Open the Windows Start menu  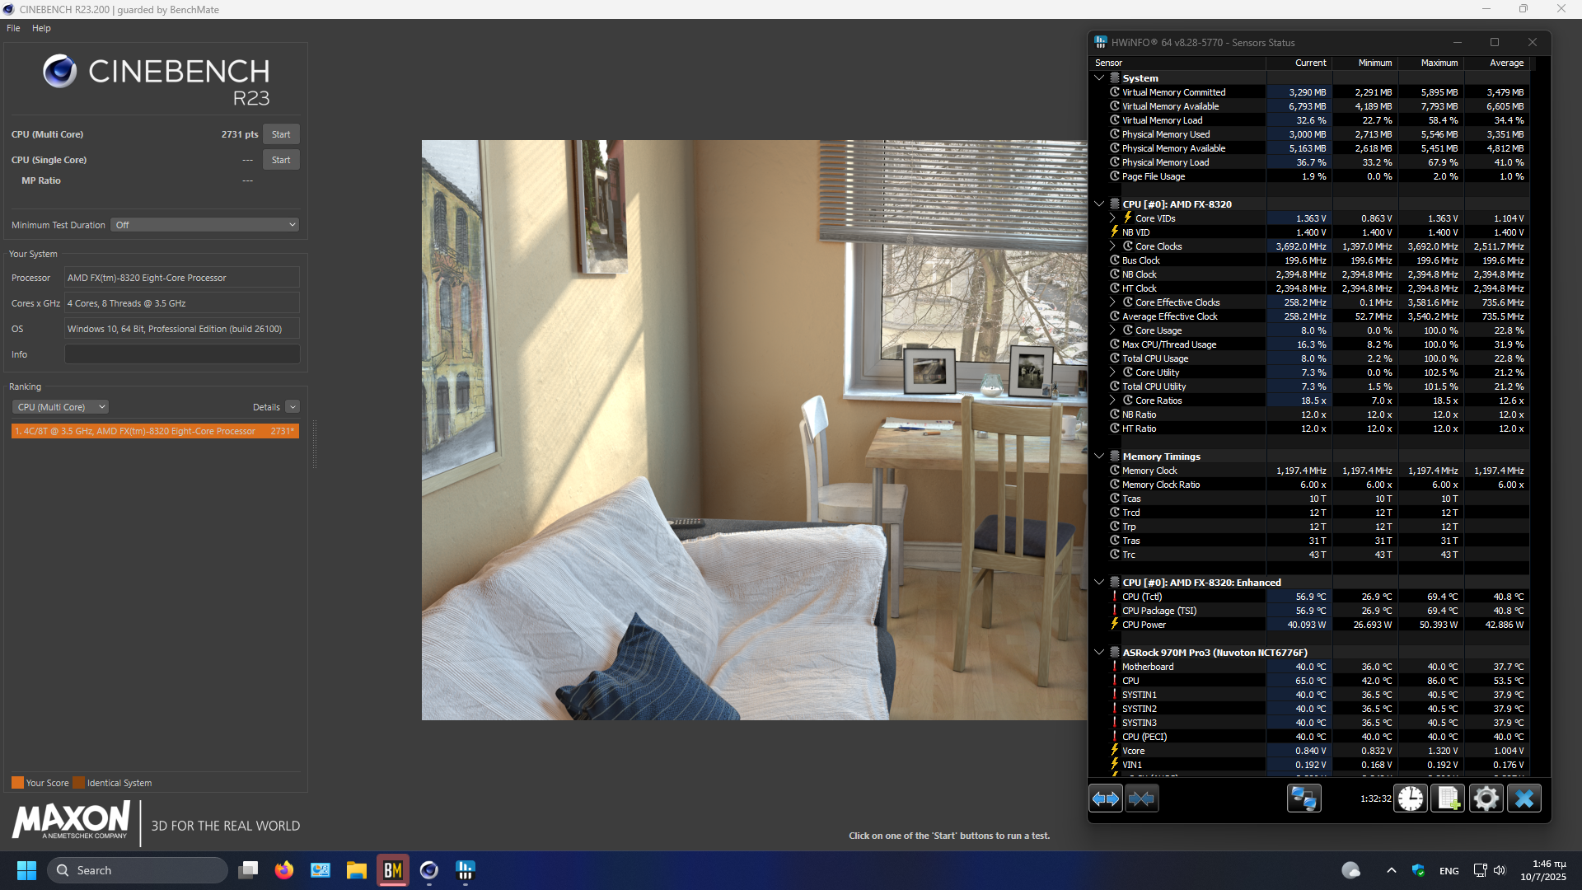[x=26, y=870]
